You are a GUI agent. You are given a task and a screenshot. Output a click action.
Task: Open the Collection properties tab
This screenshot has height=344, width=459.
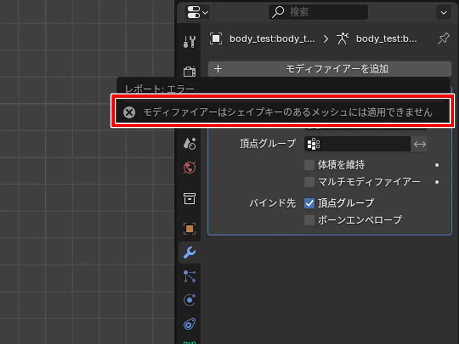(x=190, y=199)
